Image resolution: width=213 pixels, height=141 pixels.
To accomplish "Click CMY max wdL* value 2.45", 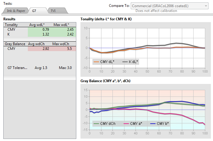I will point(70,30).
